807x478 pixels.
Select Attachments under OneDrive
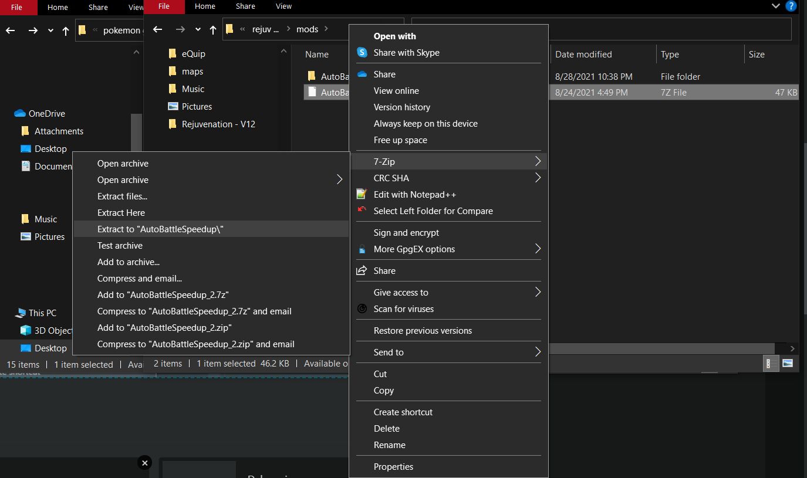pos(59,131)
